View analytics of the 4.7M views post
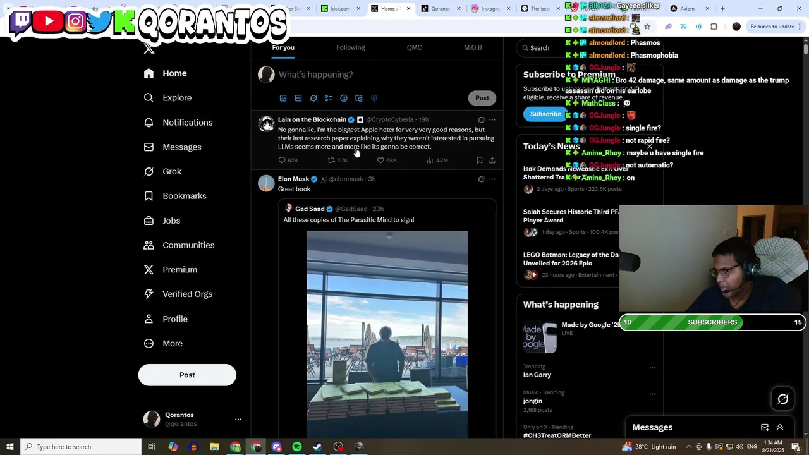This screenshot has width=809, height=455. pyautogui.click(x=437, y=161)
